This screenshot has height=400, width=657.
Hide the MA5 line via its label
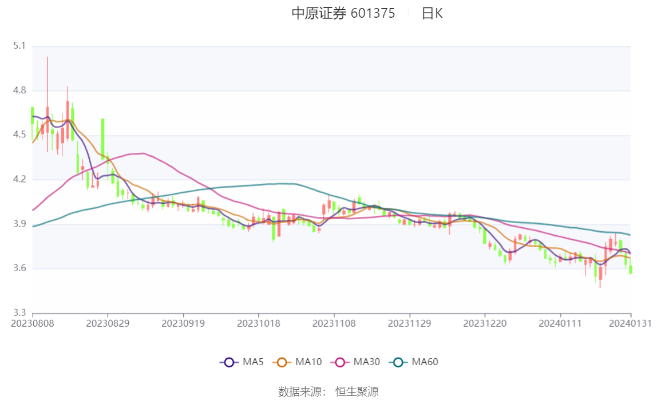coord(253,362)
